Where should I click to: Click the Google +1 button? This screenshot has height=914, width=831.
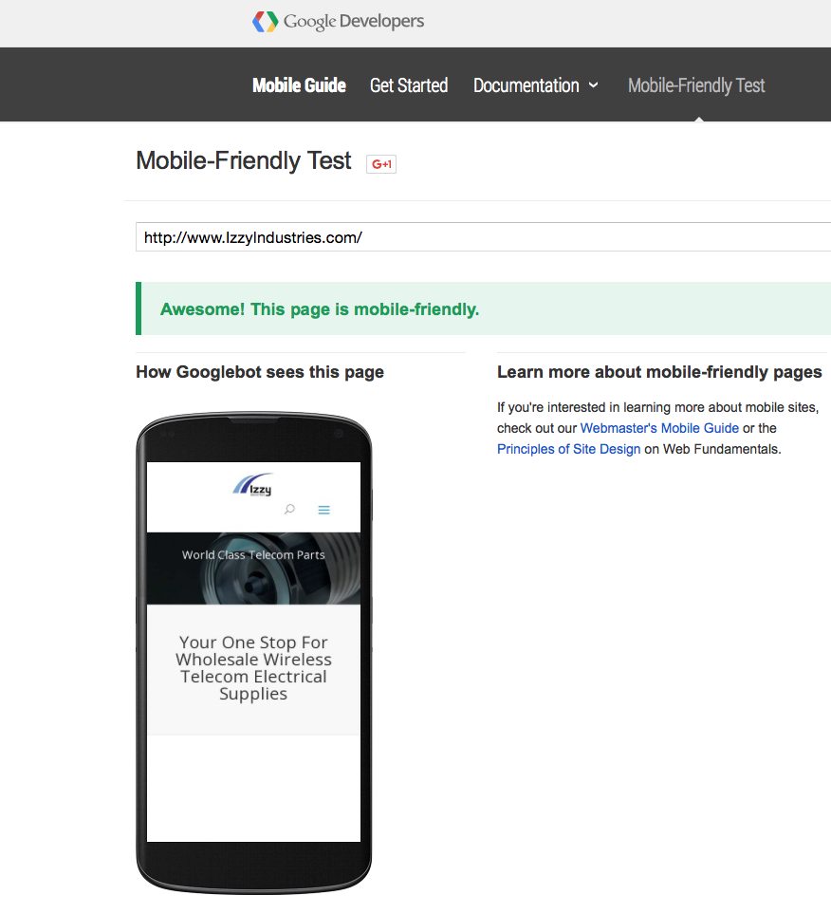click(x=381, y=164)
